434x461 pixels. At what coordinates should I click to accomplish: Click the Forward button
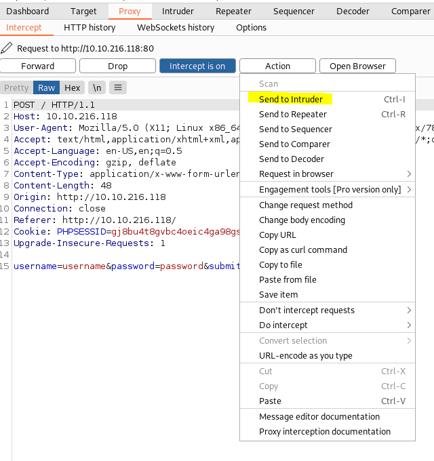tap(38, 66)
